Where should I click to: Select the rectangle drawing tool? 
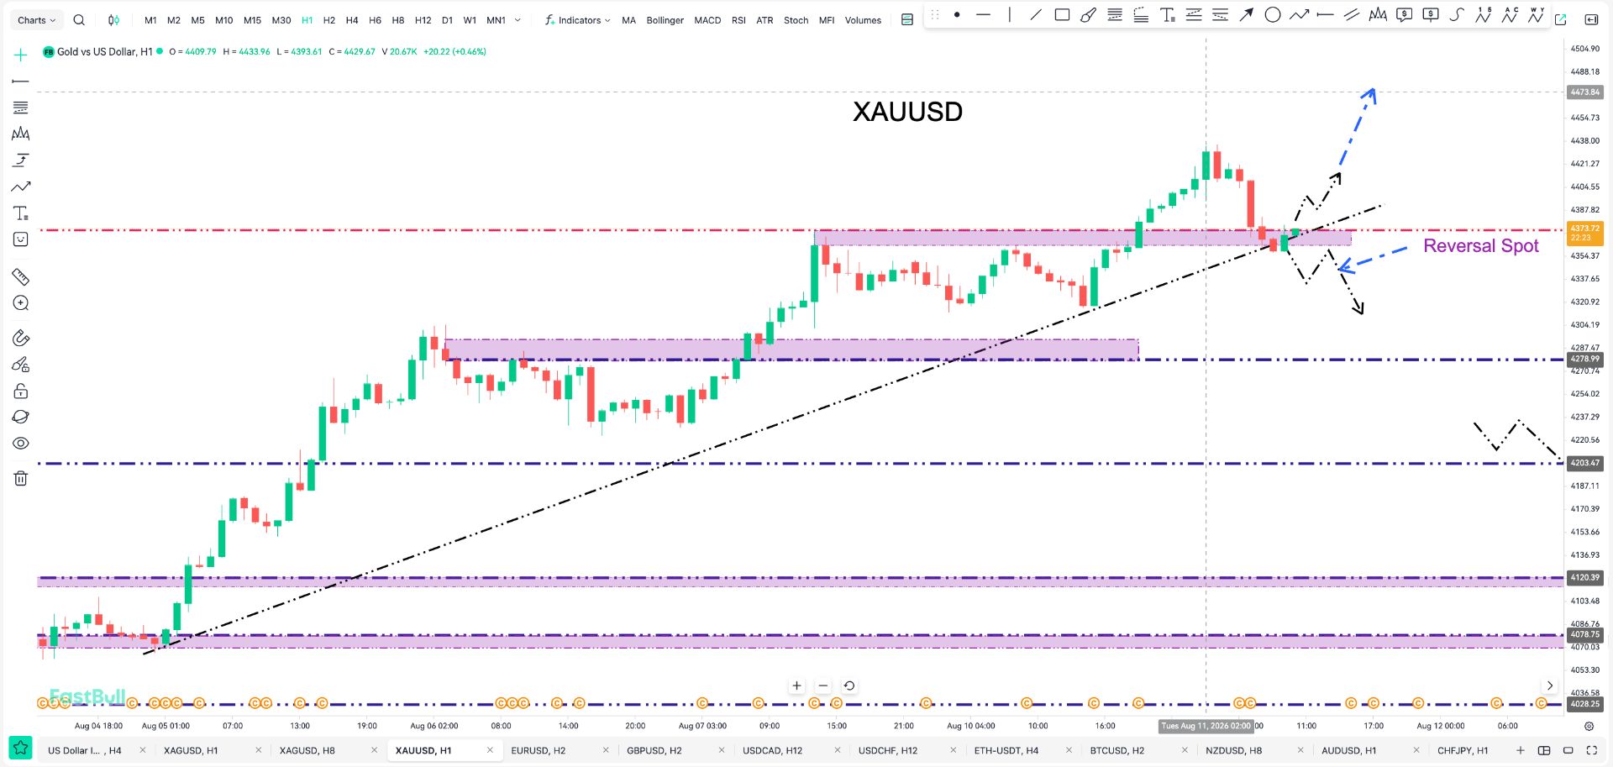point(1062,15)
